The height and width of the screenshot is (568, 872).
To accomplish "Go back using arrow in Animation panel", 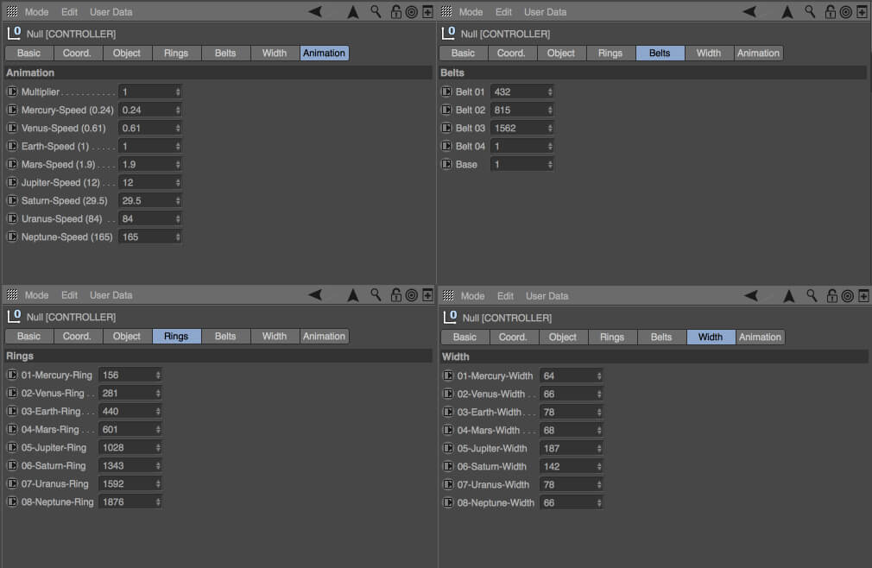I will tap(315, 12).
